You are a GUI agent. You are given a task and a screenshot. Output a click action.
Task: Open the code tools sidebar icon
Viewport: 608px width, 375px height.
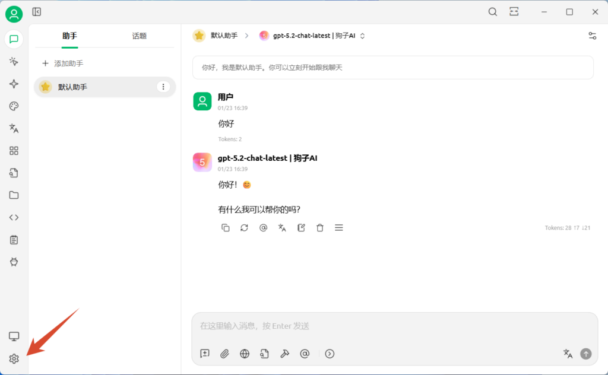14,217
